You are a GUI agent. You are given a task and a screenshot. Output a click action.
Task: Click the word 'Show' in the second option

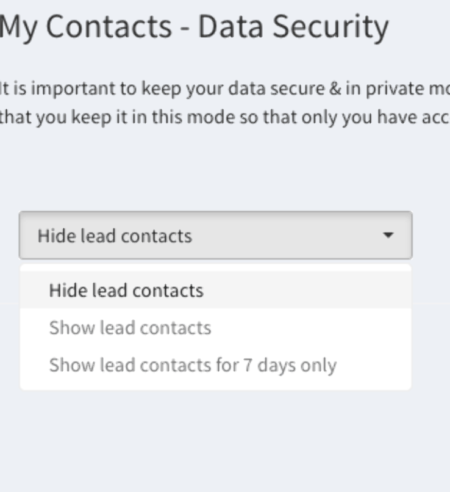tap(72, 328)
